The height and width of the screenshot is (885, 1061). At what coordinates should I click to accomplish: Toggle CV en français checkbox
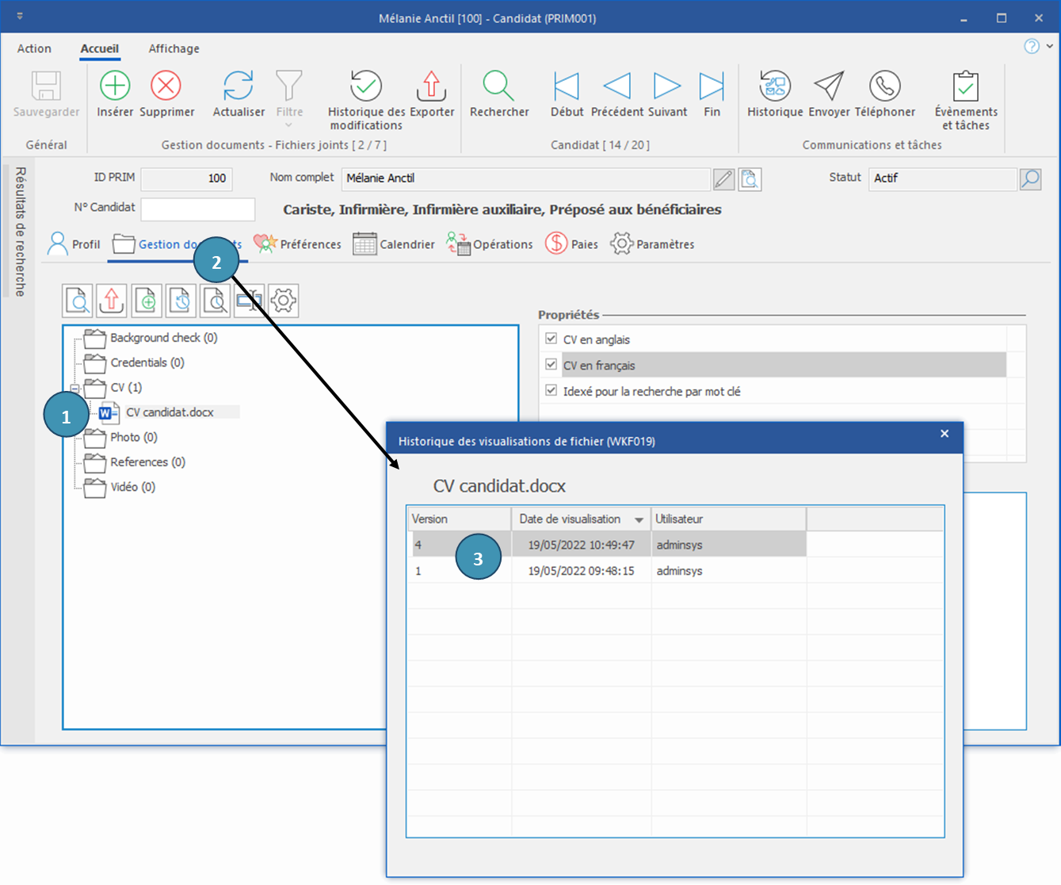tap(551, 365)
